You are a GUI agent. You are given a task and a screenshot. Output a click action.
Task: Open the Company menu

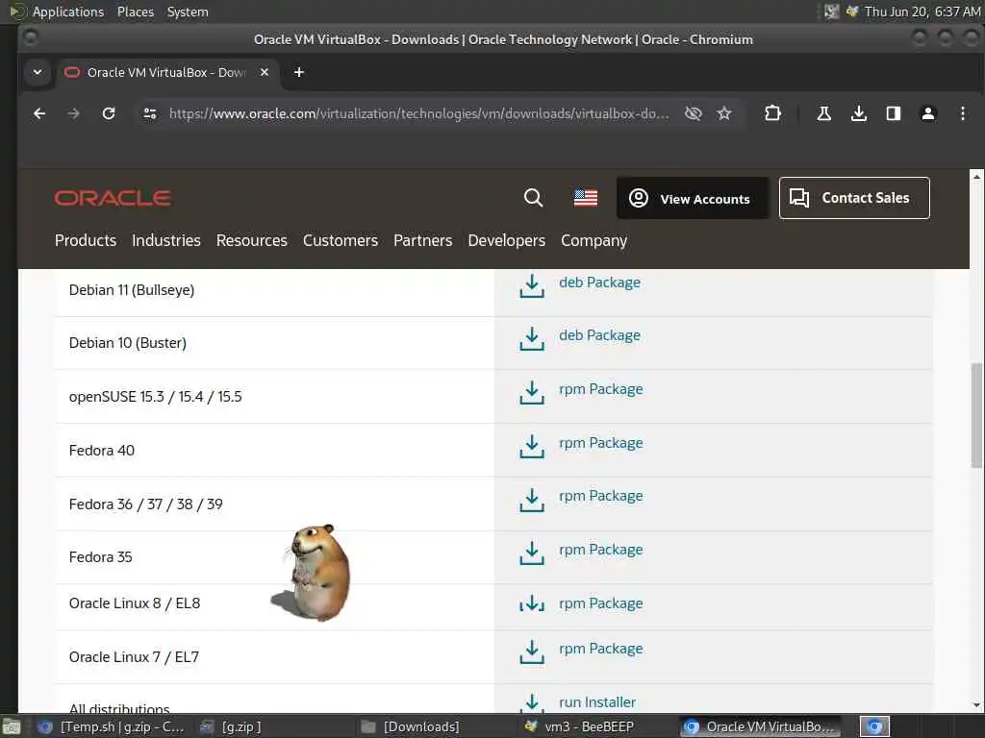[x=594, y=240]
